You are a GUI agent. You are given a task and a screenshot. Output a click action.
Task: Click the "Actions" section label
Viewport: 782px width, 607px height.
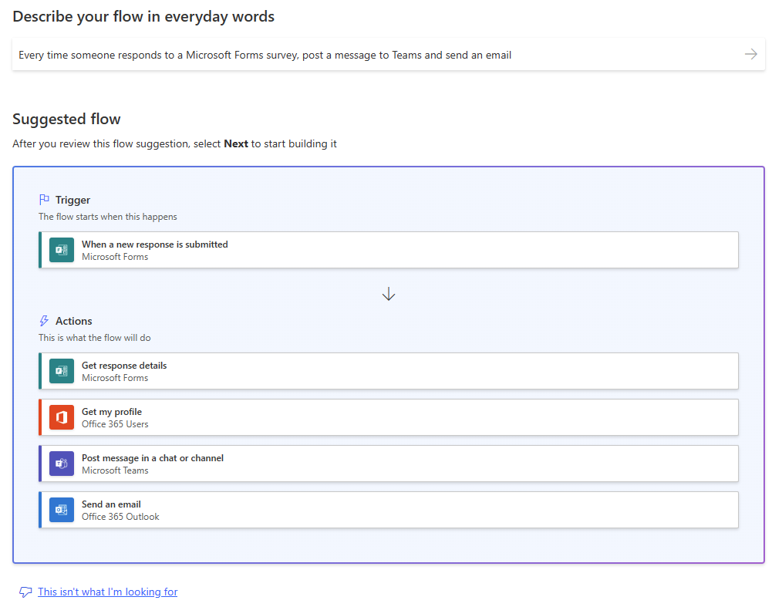pos(73,321)
